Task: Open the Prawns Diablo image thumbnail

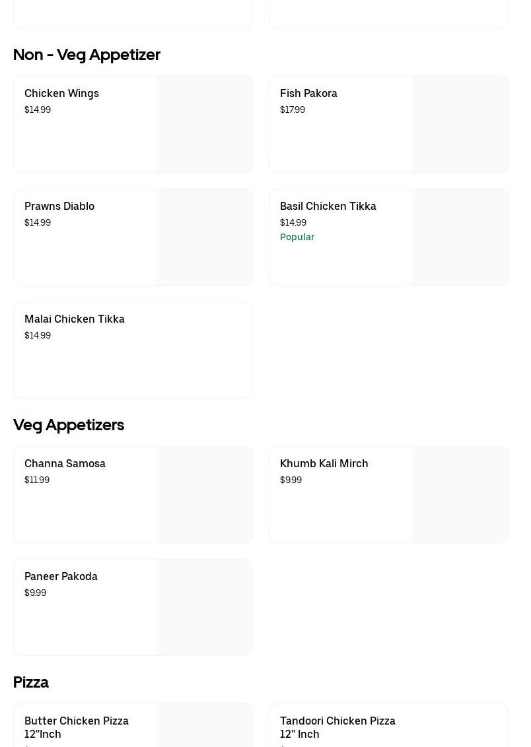Action: click(x=205, y=238)
